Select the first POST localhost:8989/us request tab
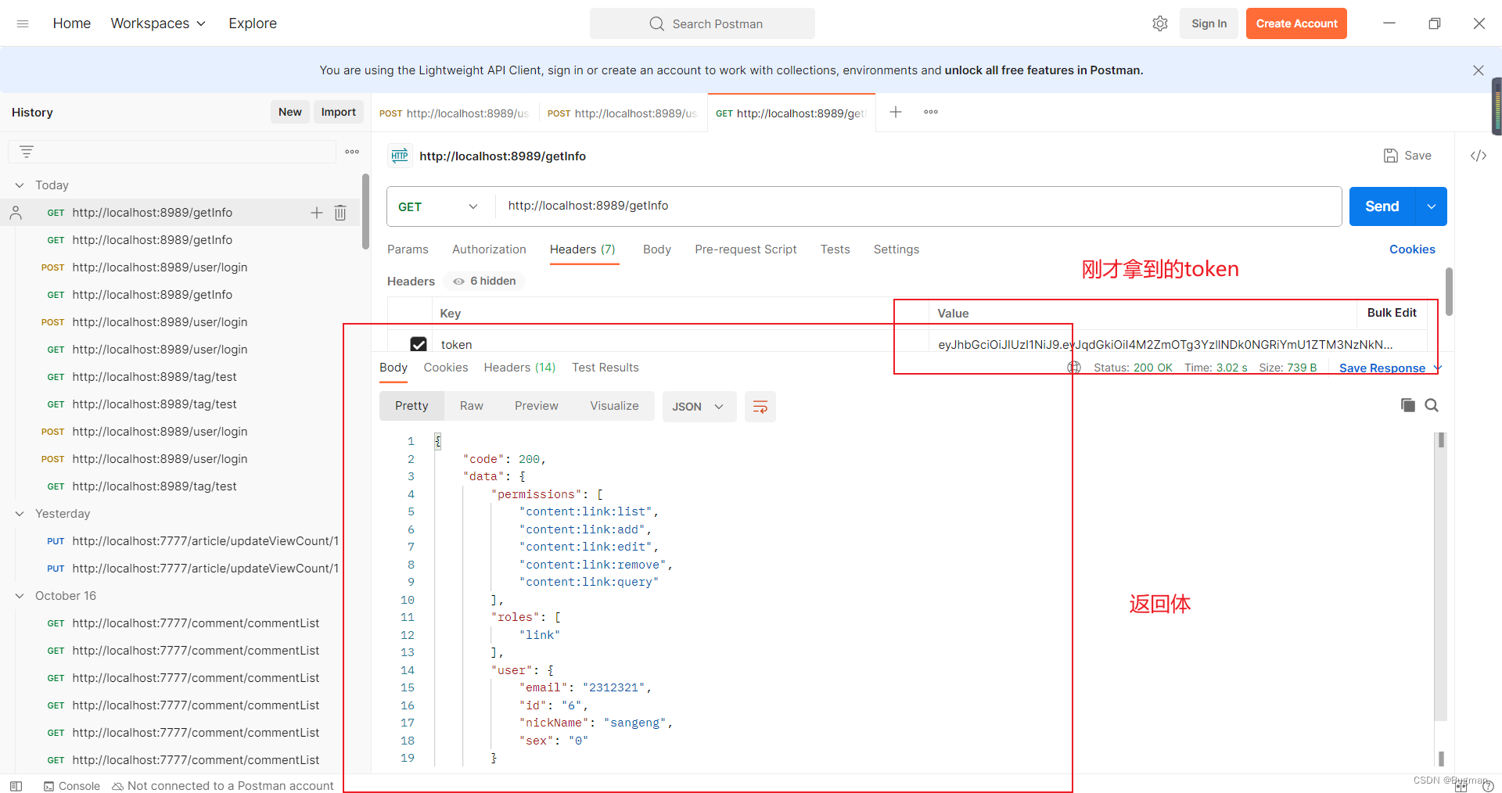The height and width of the screenshot is (793, 1502). [454, 113]
